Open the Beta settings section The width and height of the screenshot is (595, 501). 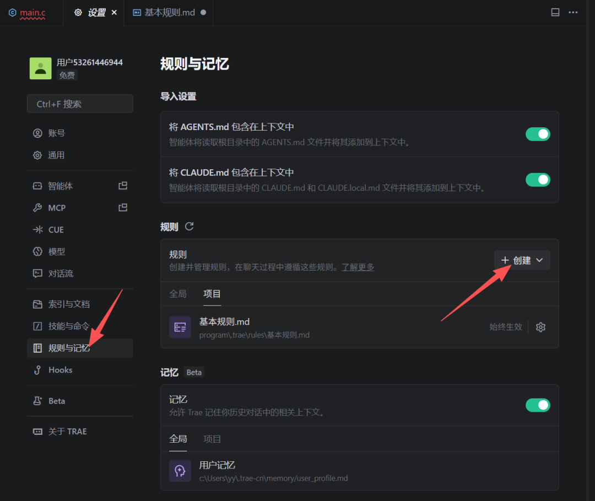pos(80,401)
